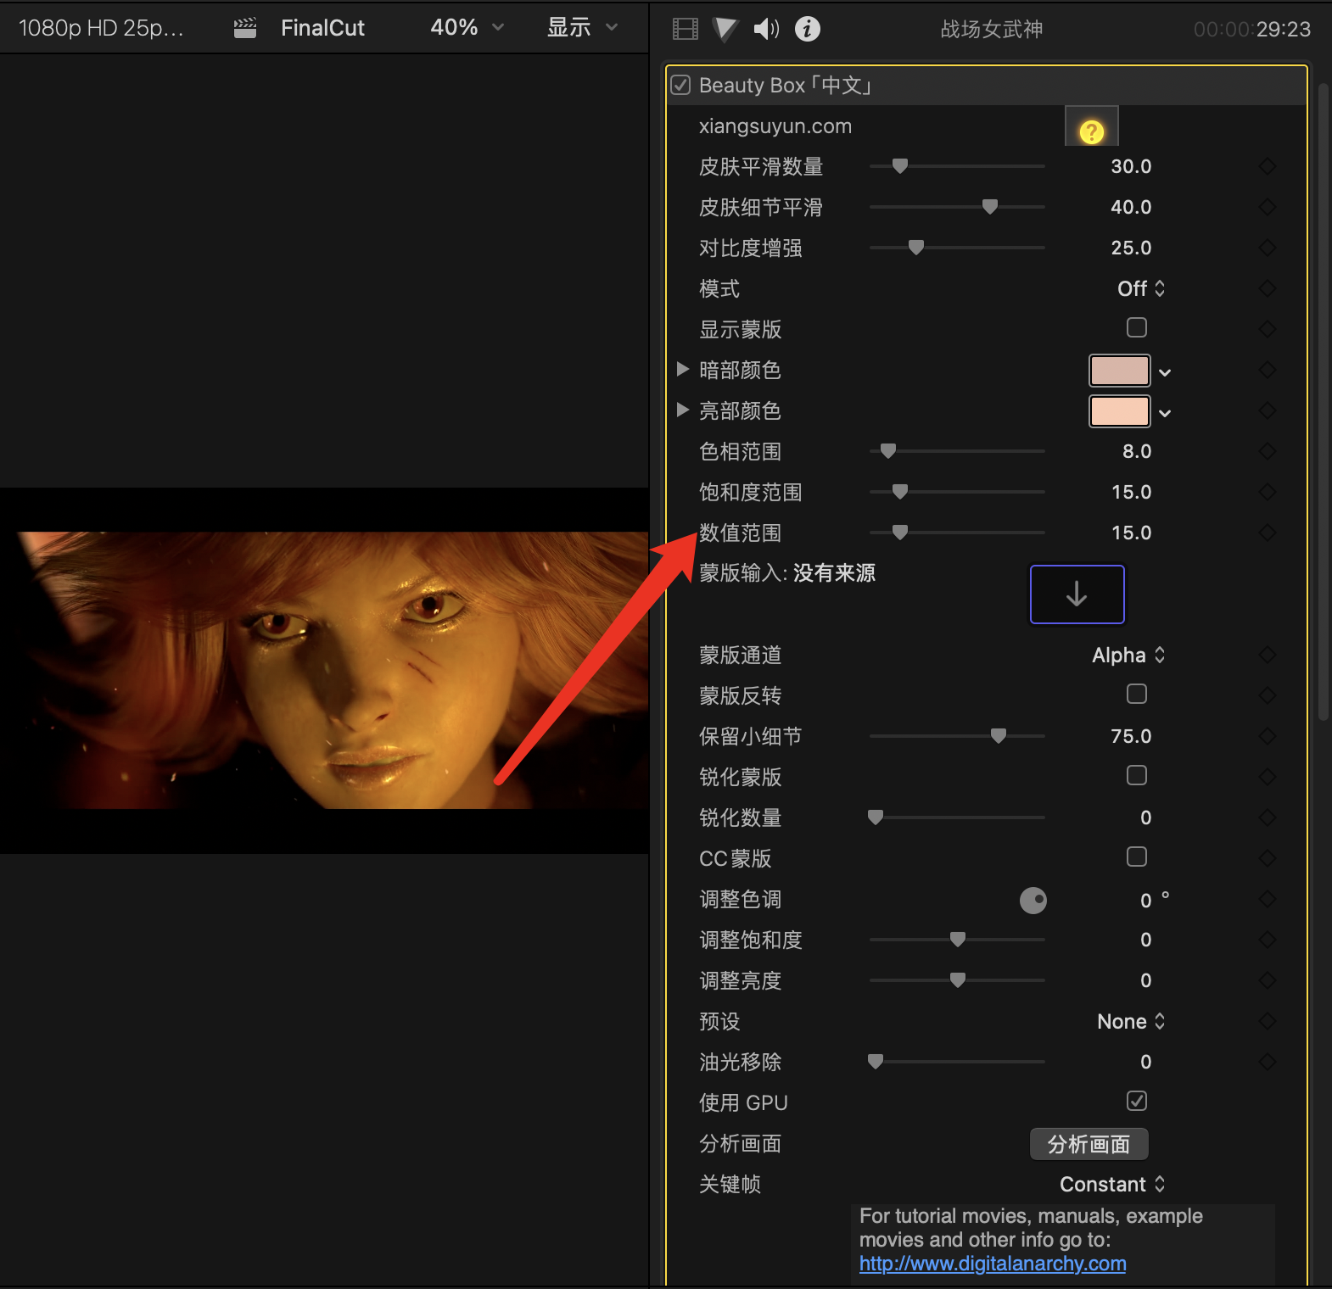1332x1289 pixels.
Task: Add keyframe for 暗部颜色 row
Action: (x=1268, y=370)
